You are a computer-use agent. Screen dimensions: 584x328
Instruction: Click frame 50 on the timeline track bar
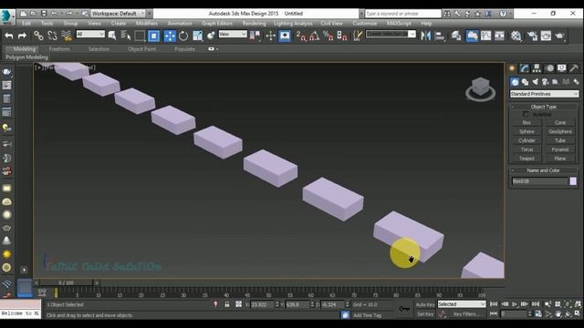(268, 292)
